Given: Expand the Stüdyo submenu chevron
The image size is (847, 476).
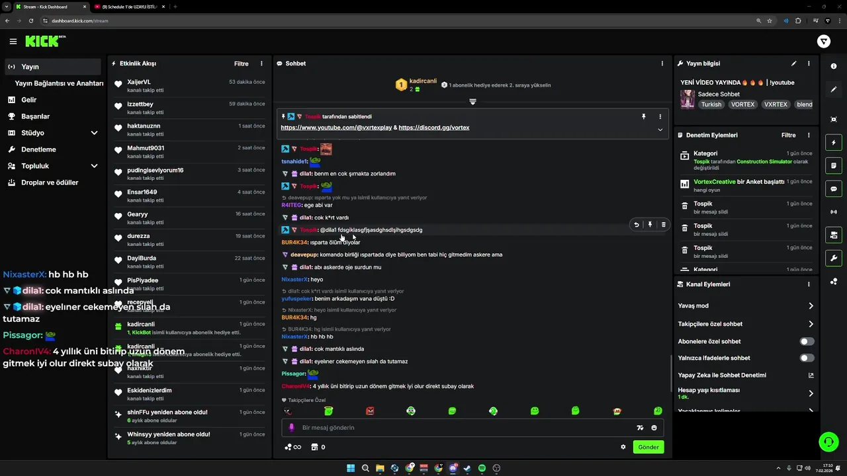Looking at the screenshot, I should [x=94, y=133].
